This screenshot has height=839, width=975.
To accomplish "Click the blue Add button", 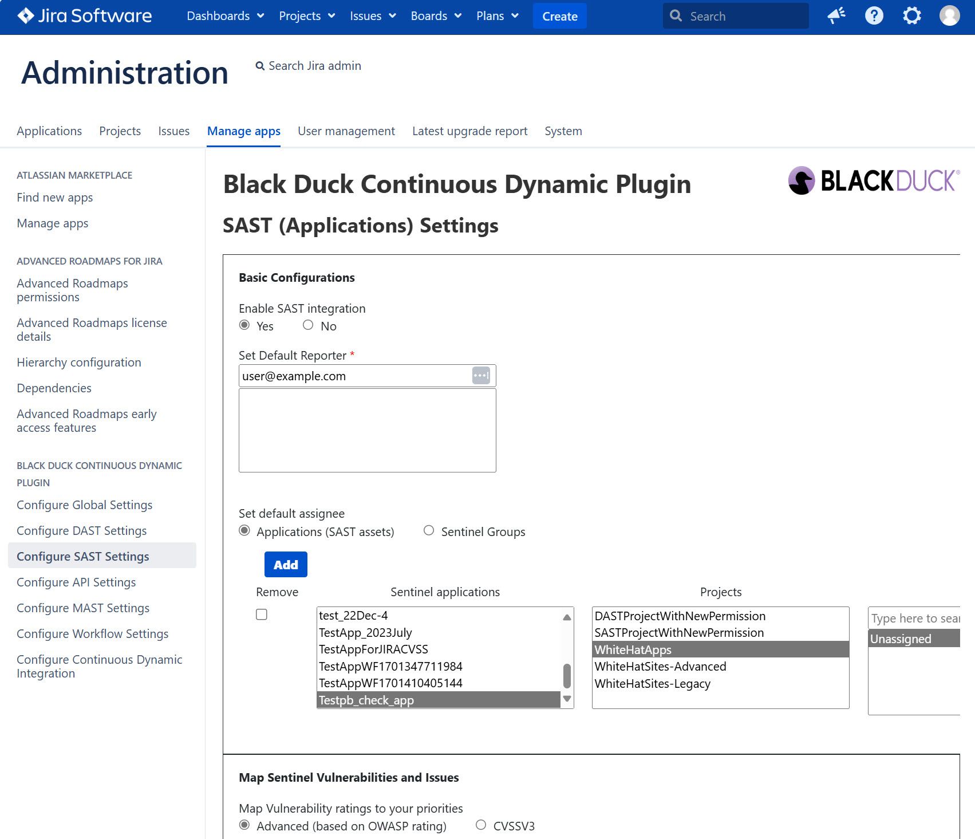I will click(x=286, y=565).
